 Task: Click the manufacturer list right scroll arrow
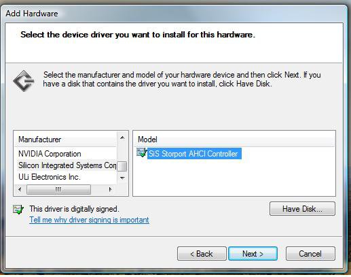tap(110, 189)
